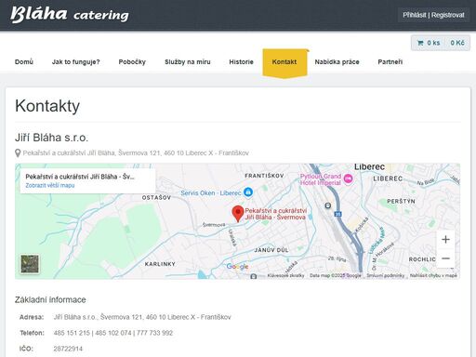Screen dimensions: 476x357
Task: Click the train station map icon
Action: point(328,205)
